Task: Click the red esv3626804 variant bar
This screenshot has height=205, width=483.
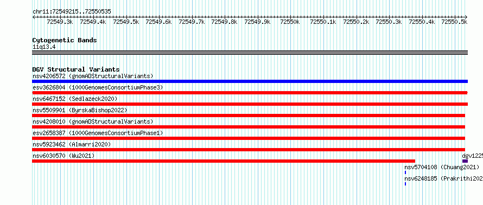Action: coord(250,93)
